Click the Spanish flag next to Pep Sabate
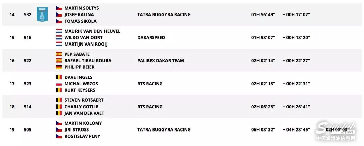The image size is (364, 146). click(x=59, y=54)
